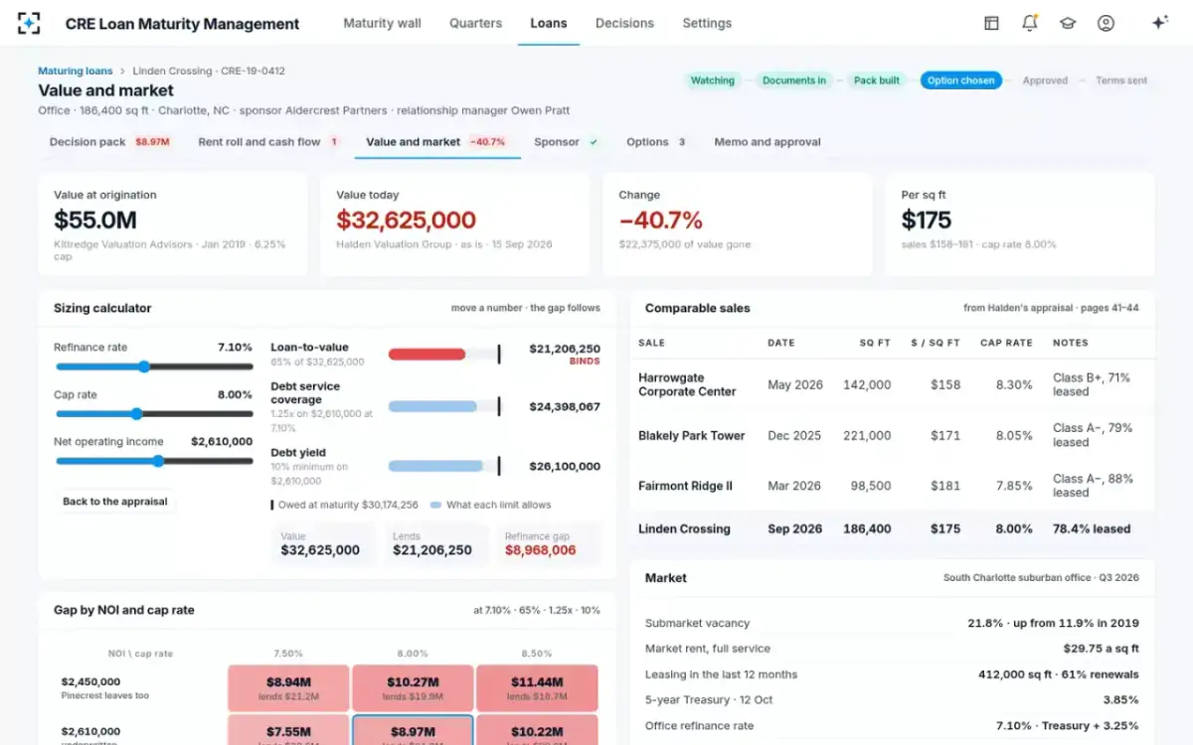The image size is (1193, 745).
Task: Click the Approved stage step
Action: [1045, 80]
